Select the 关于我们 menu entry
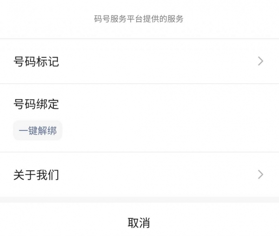 pos(139,175)
